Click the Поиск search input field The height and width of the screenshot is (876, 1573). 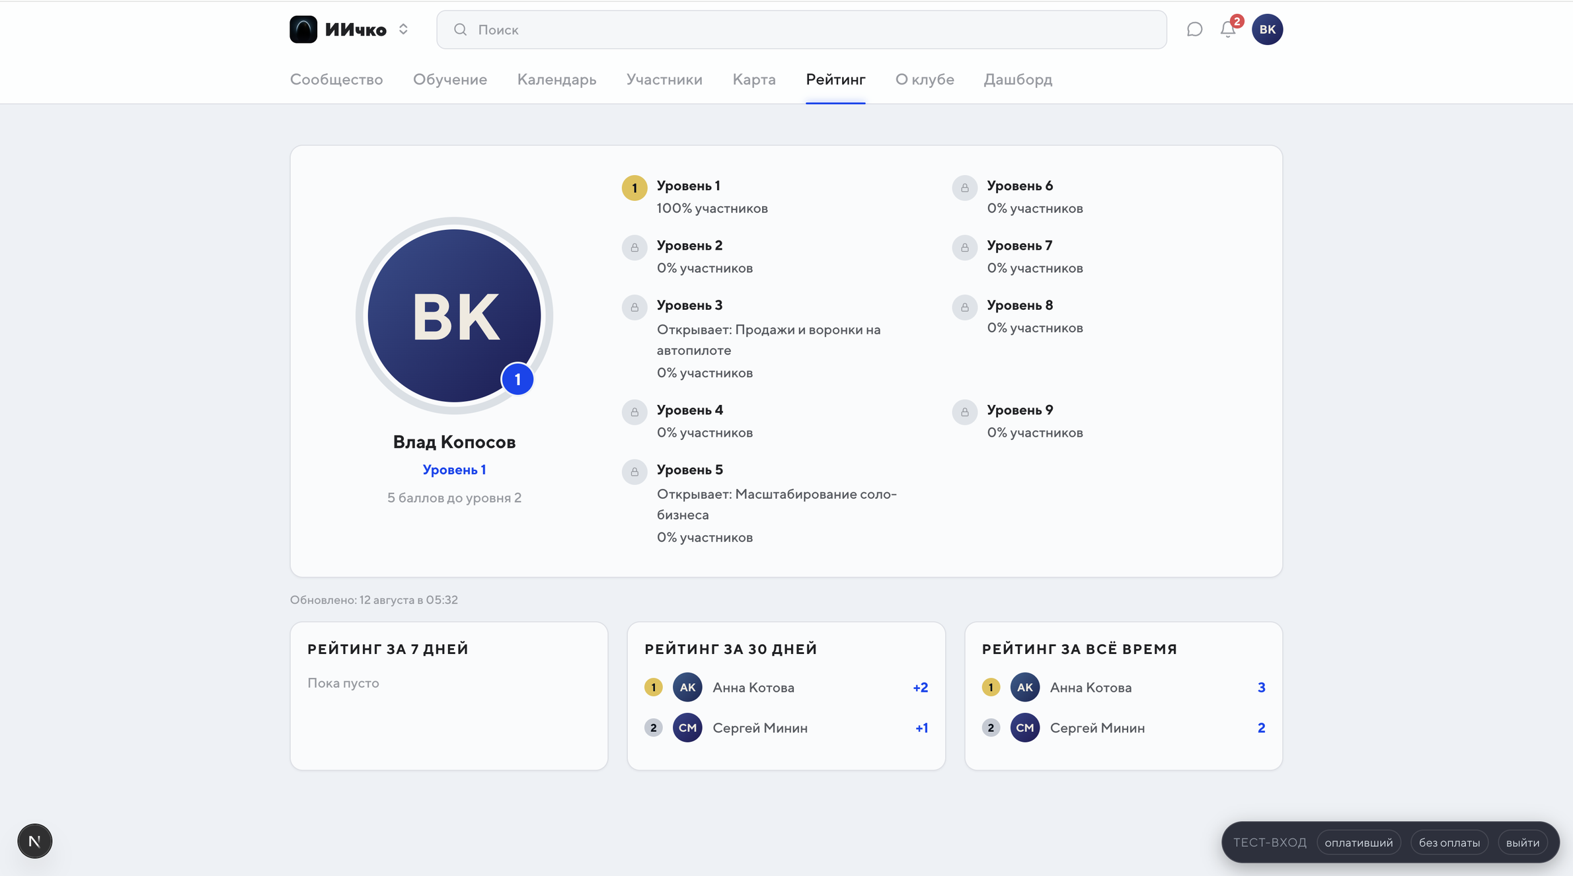tap(801, 30)
